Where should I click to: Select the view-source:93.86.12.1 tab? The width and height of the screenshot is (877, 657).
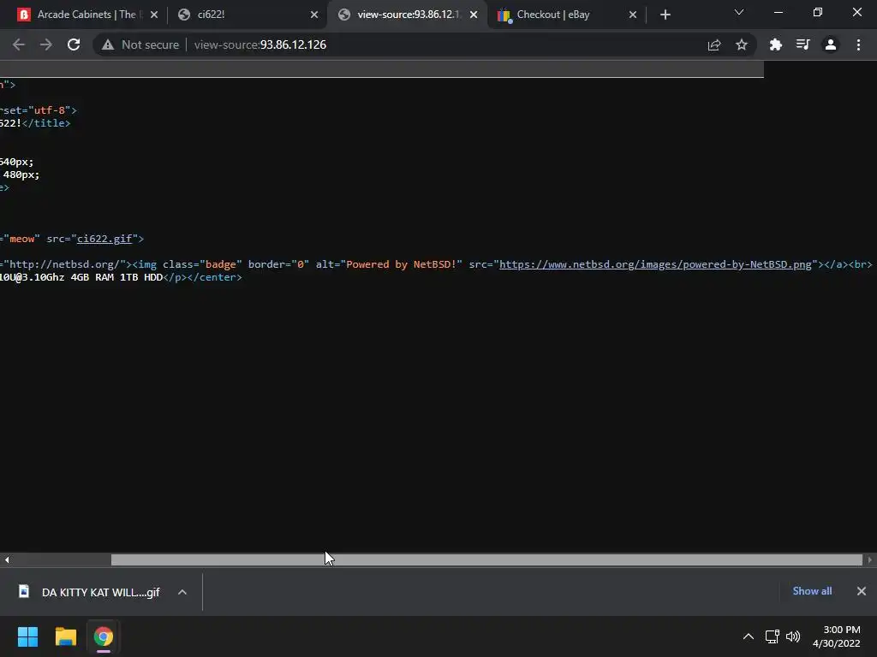coord(406,15)
